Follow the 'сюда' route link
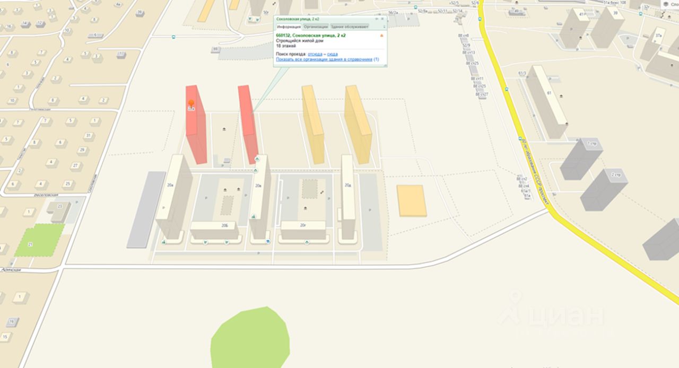The image size is (679, 368). tap(333, 55)
